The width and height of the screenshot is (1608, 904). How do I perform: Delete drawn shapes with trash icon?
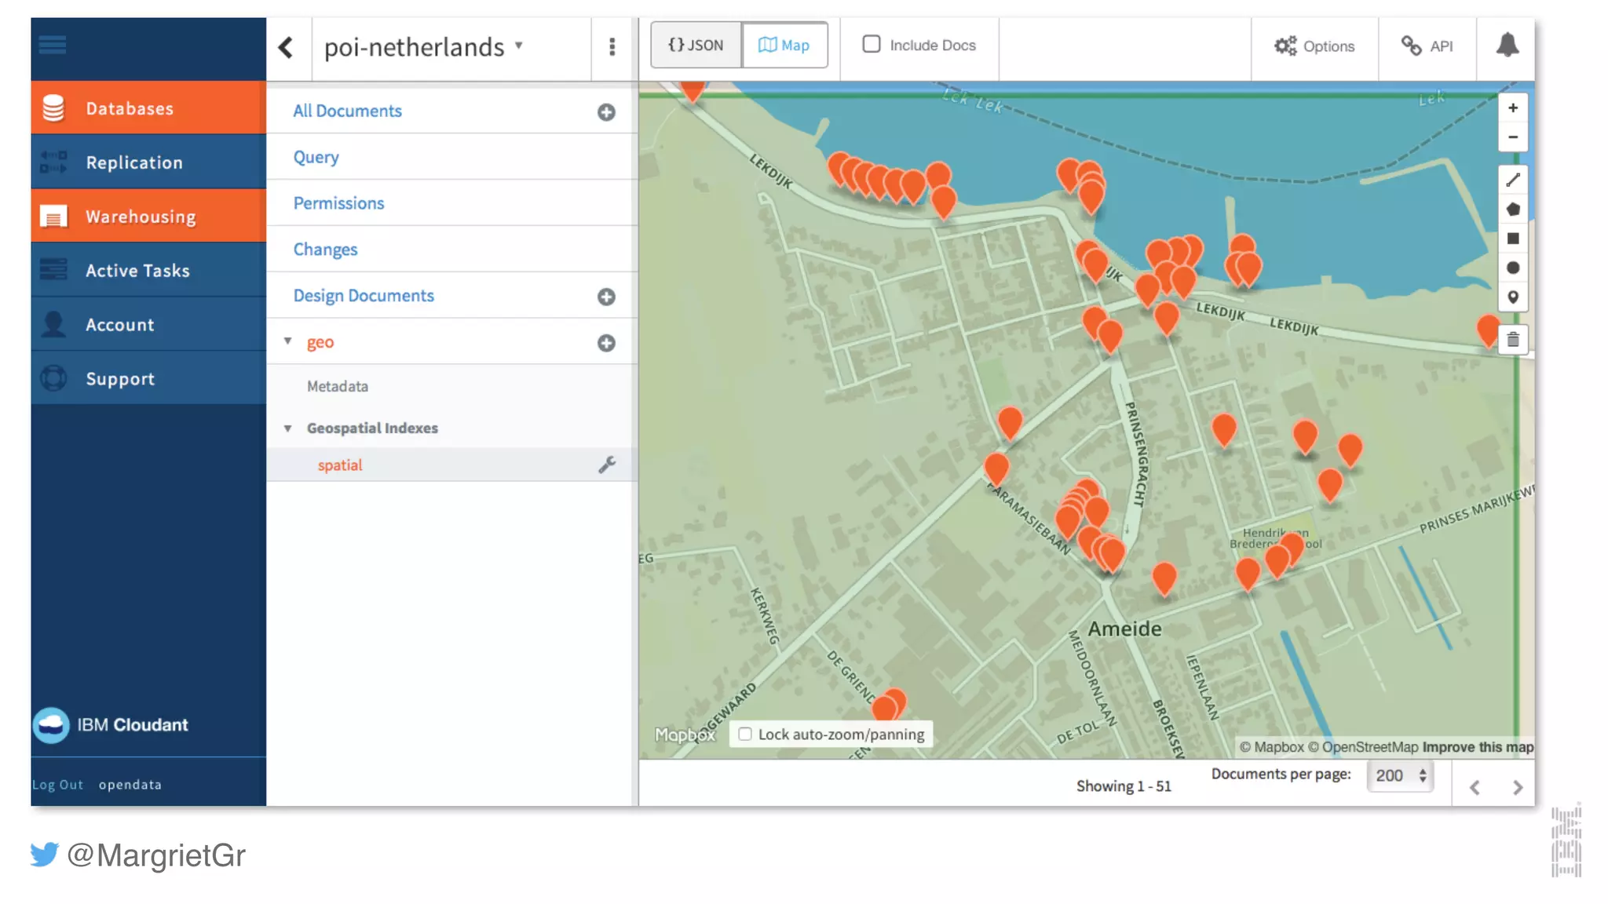[1513, 340]
